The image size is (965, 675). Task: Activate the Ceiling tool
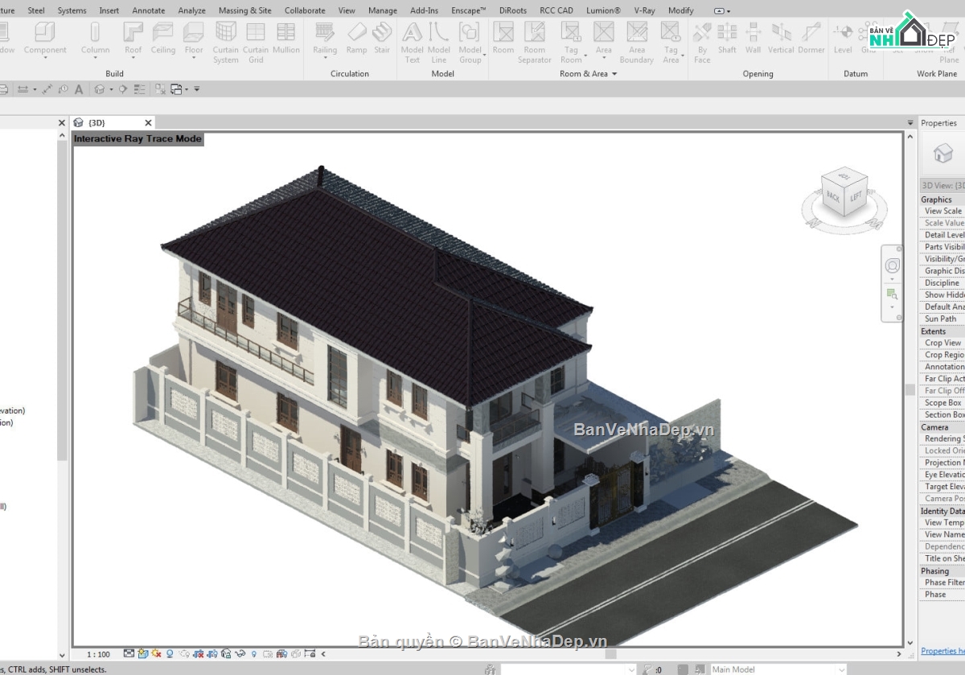tap(163, 42)
